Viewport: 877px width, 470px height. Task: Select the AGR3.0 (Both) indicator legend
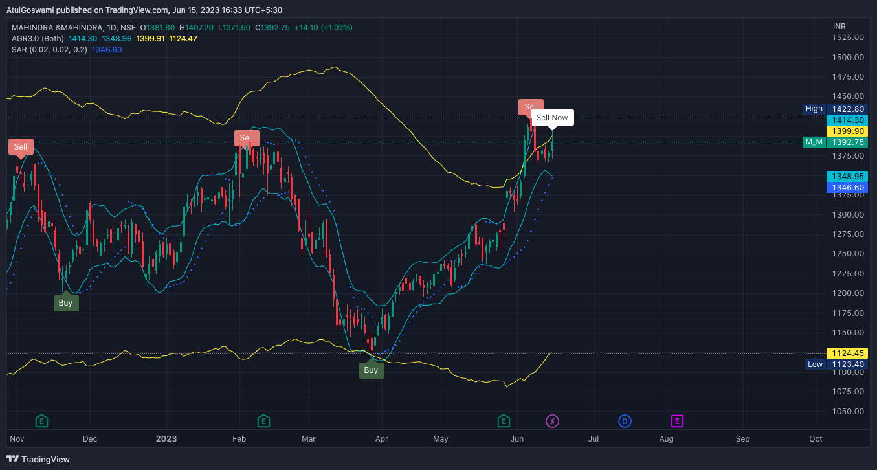pos(38,39)
